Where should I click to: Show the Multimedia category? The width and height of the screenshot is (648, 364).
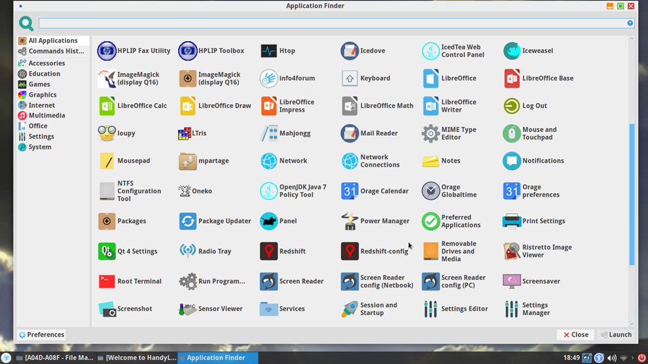coord(53,115)
